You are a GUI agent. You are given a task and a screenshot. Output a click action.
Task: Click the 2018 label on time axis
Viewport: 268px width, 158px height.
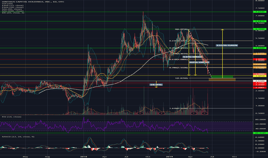[x=84, y=157]
